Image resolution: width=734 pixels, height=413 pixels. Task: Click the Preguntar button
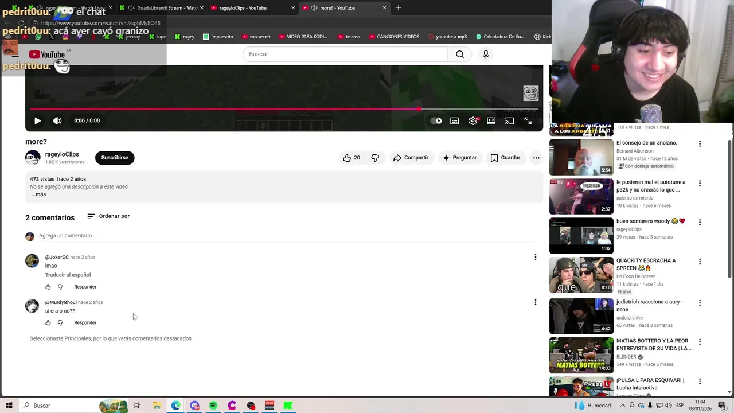(x=459, y=158)
